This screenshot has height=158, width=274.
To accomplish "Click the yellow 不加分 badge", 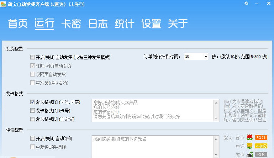I will (x=261, y=146).
